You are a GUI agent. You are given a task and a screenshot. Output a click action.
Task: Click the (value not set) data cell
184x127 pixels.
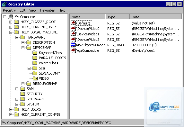click(x=143, y=23)
